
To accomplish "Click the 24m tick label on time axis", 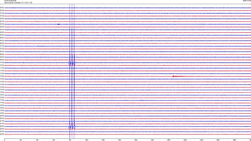I will 202,140.
